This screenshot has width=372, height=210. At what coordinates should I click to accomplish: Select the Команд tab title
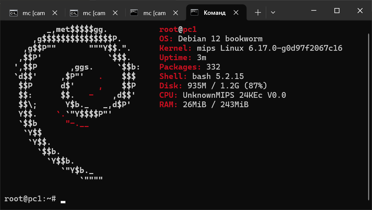(x=215, y=13)
